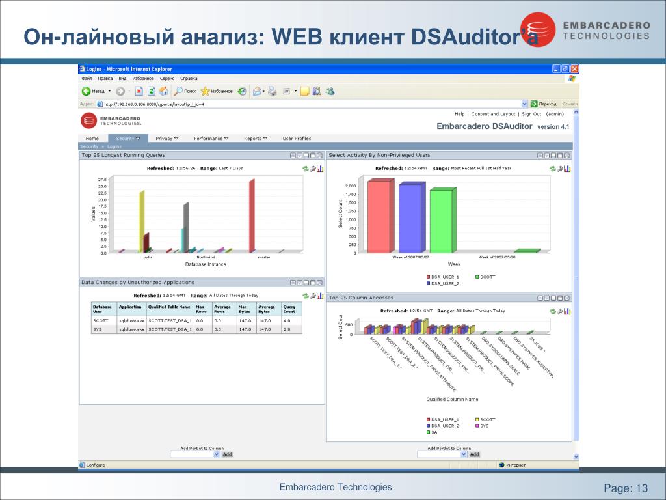Expand the Performance navigation dropdown
Image resolution: width=666 pixels, height=500 pixels.
[226, 139]
